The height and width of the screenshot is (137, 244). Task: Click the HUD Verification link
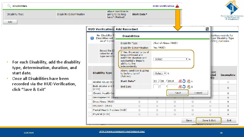(163, 6)
